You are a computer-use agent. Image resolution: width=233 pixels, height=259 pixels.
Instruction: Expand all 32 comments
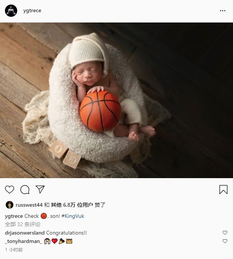tap(23, 224)
